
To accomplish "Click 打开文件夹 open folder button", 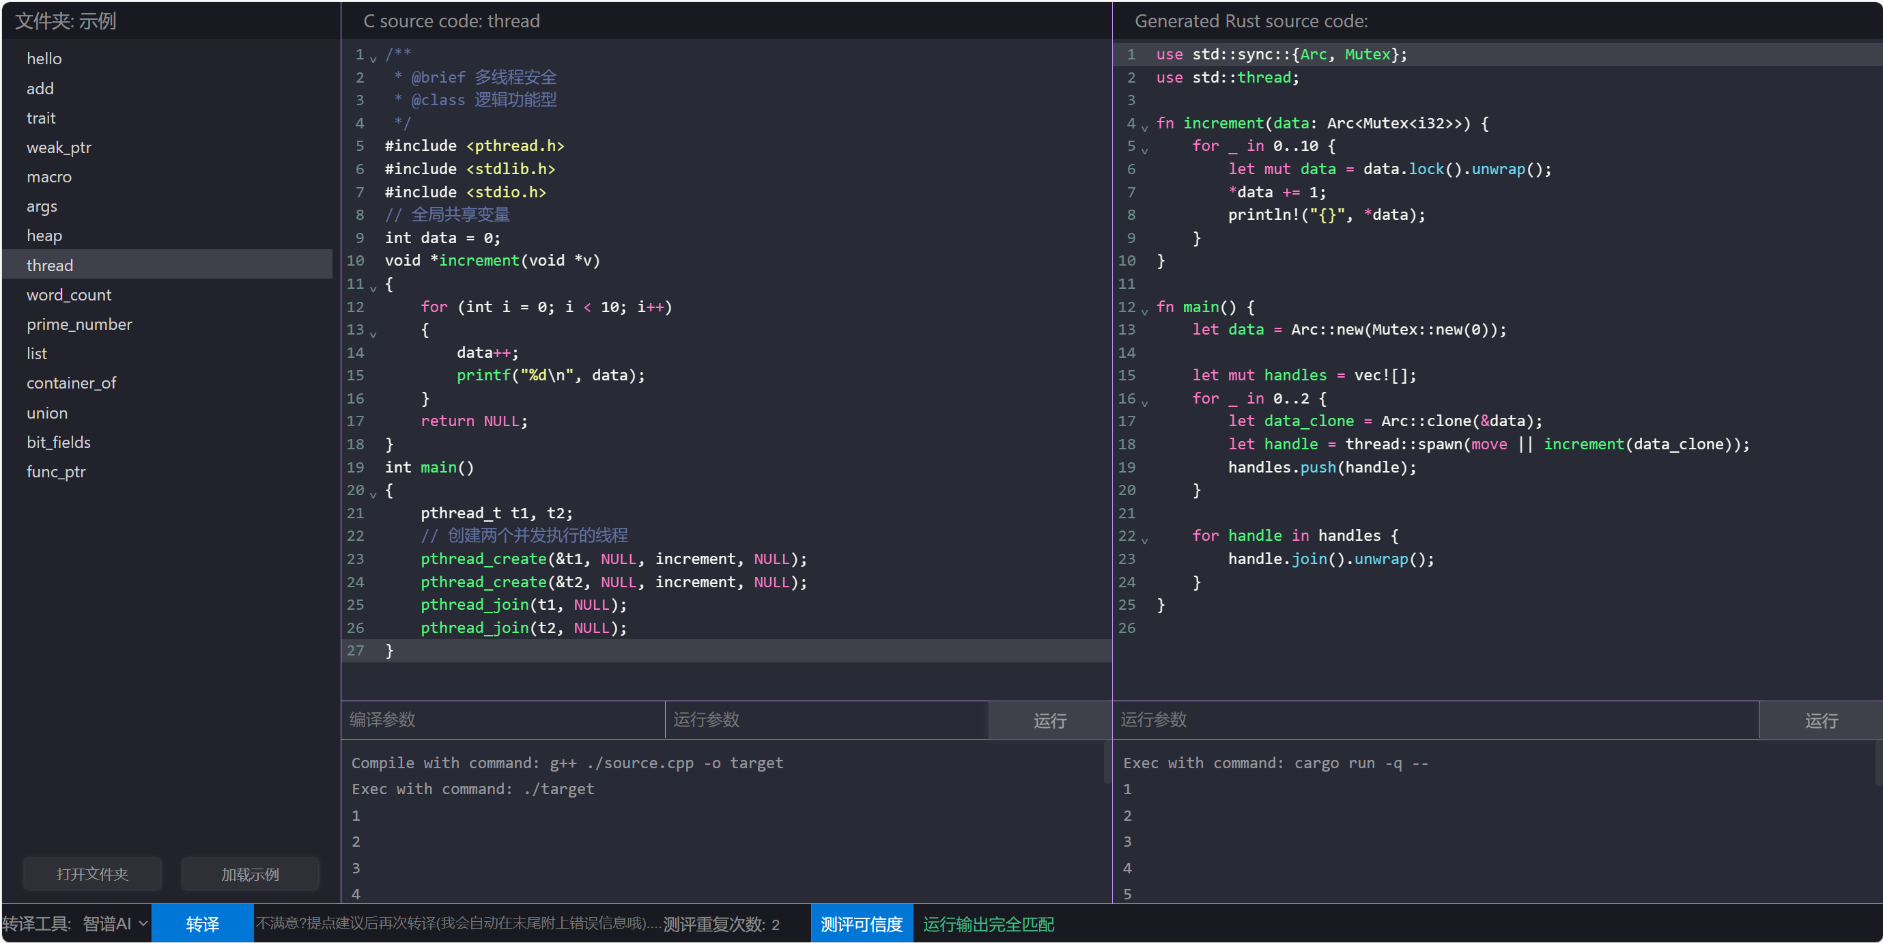I will click(x=92, y=873).
